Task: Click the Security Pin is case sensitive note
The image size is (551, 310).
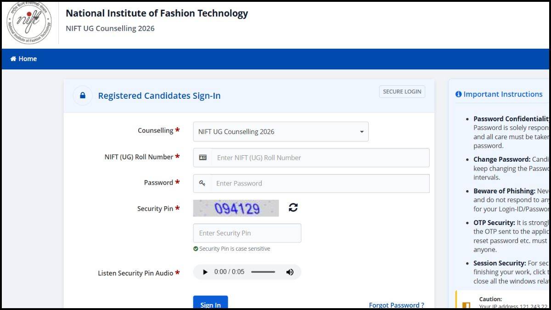Action: coord(235,249)
